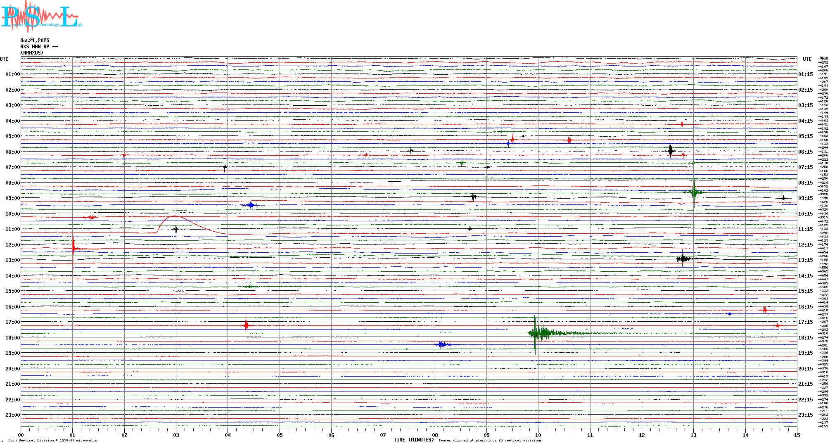Click the TIME (MINUTES) axis title

tap(413, 440)
